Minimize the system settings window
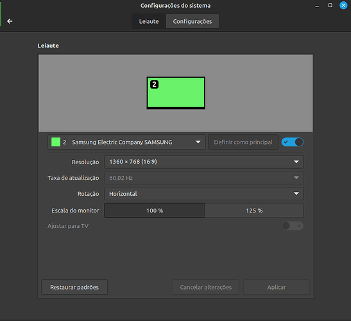The image size is (351, 321). 317,6
